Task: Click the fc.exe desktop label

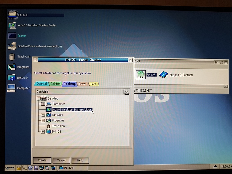Action: tap(22, 36)
